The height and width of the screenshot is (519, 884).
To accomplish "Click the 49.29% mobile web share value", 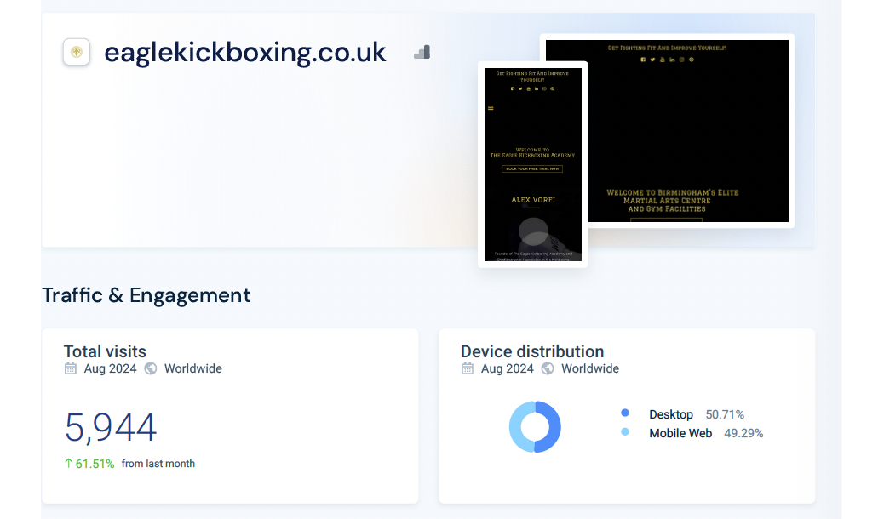I will click(x=743, y=433).
